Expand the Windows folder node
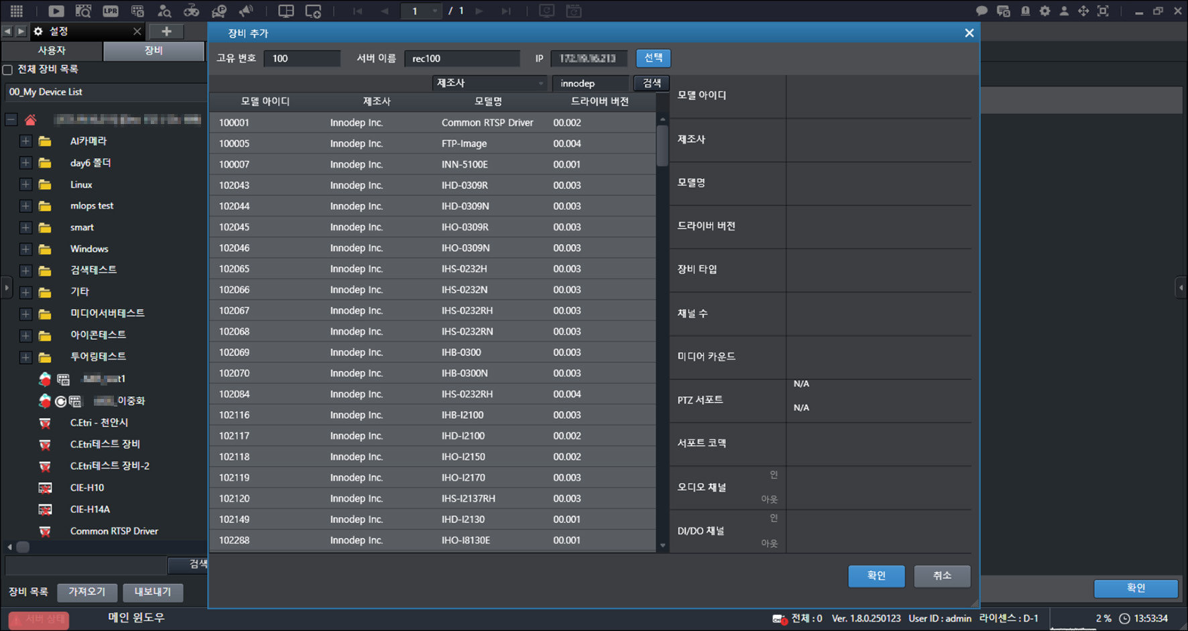 pyautogui.click(x=25, y=249)
